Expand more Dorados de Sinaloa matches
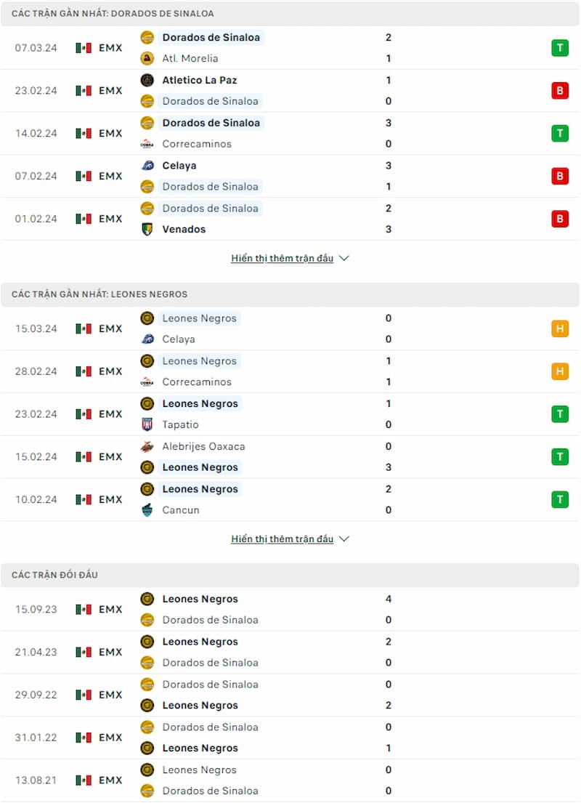The height and width of the screenshot is (803, 581). point(282,258)
